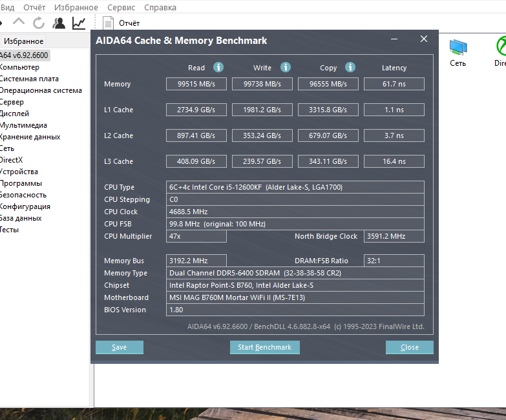The height and width of the screenshot is (420, 506).
Task: Click the Close button
Action: click(410, 347)
